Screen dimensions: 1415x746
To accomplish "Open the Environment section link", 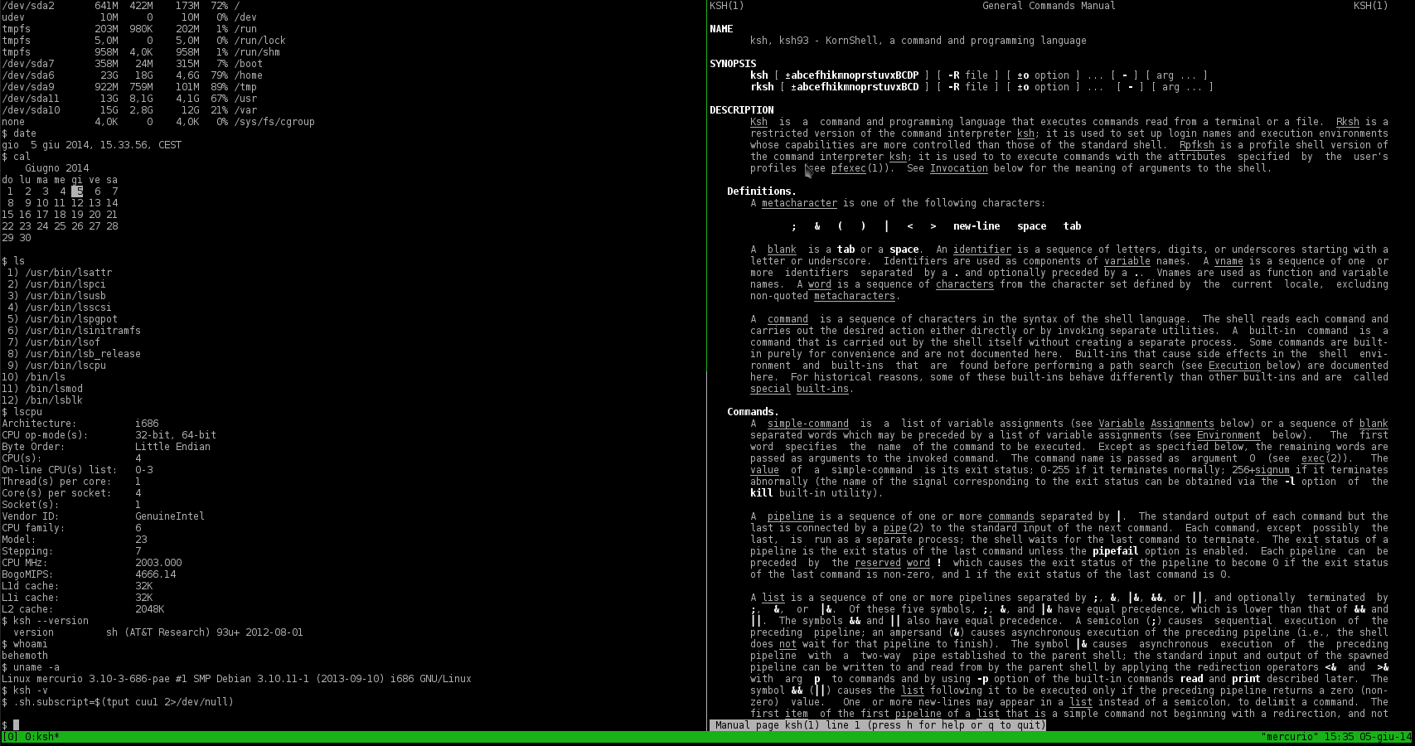I will coord(1229,435).
